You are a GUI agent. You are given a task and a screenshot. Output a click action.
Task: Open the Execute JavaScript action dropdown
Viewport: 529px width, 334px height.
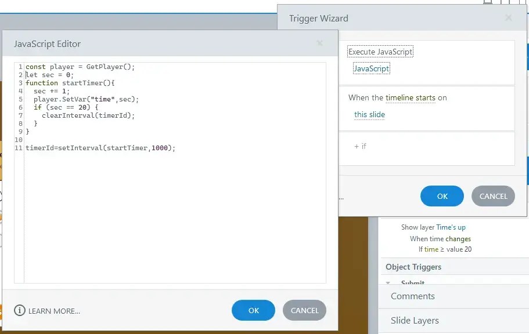pos(380,51)
